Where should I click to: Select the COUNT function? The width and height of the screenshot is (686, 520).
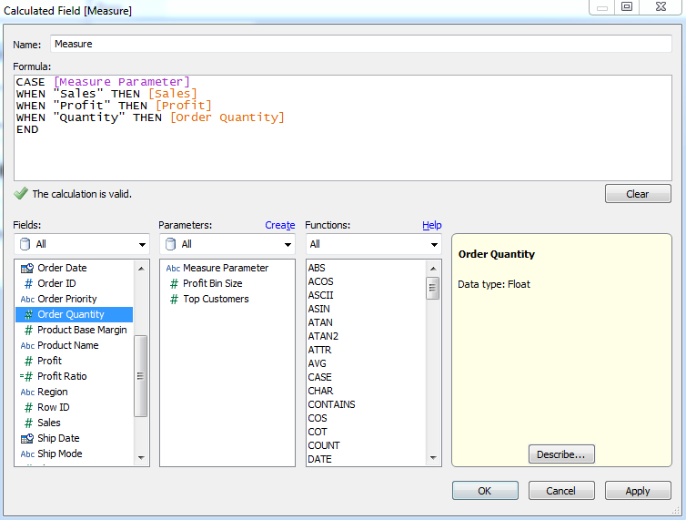coord(324,445)
